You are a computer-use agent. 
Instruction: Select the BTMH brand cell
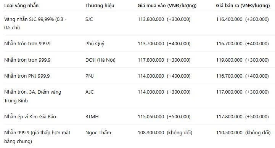92,117
